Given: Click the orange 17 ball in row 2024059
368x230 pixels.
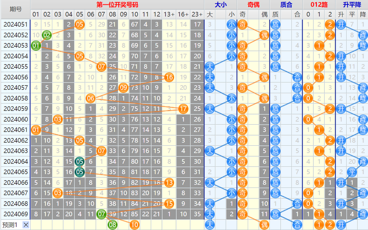Looking at the screenshot, I should pyautogui.click(x=183, y=109).
